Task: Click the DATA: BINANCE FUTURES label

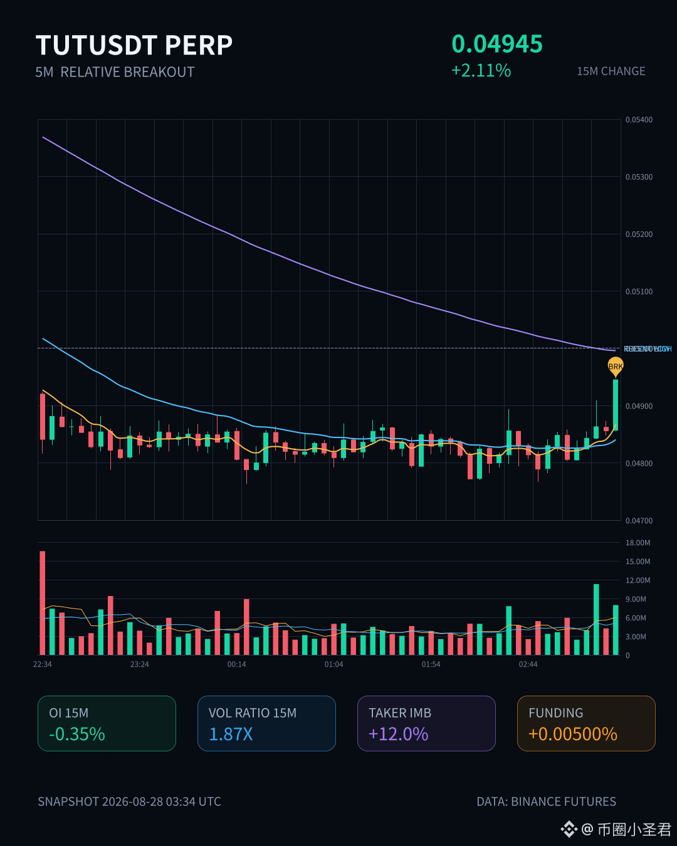Action: [547, 802]
